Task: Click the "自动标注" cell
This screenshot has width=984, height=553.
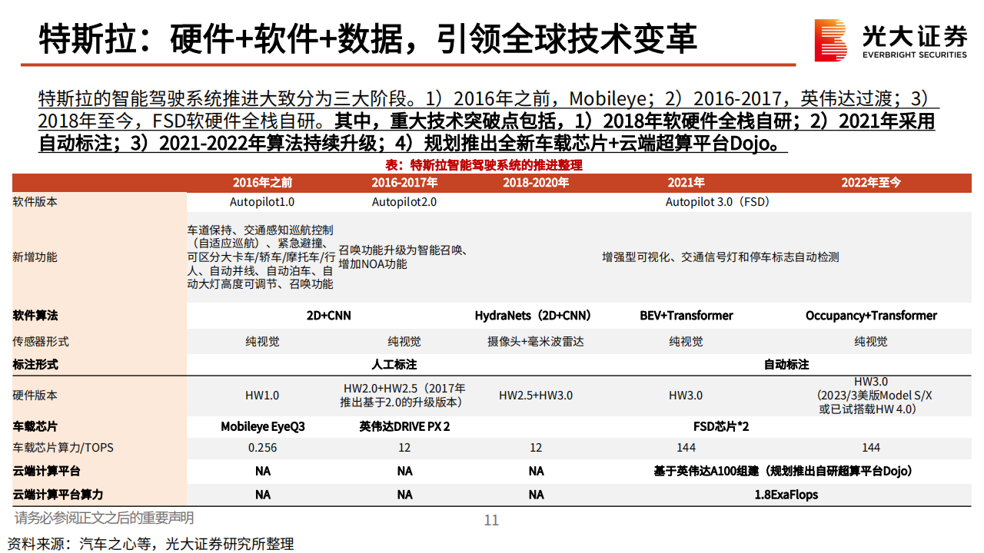Action: [x=786, y=365]
